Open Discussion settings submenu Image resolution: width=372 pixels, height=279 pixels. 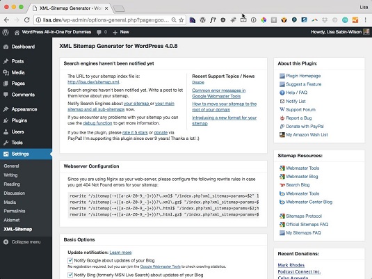14,193
